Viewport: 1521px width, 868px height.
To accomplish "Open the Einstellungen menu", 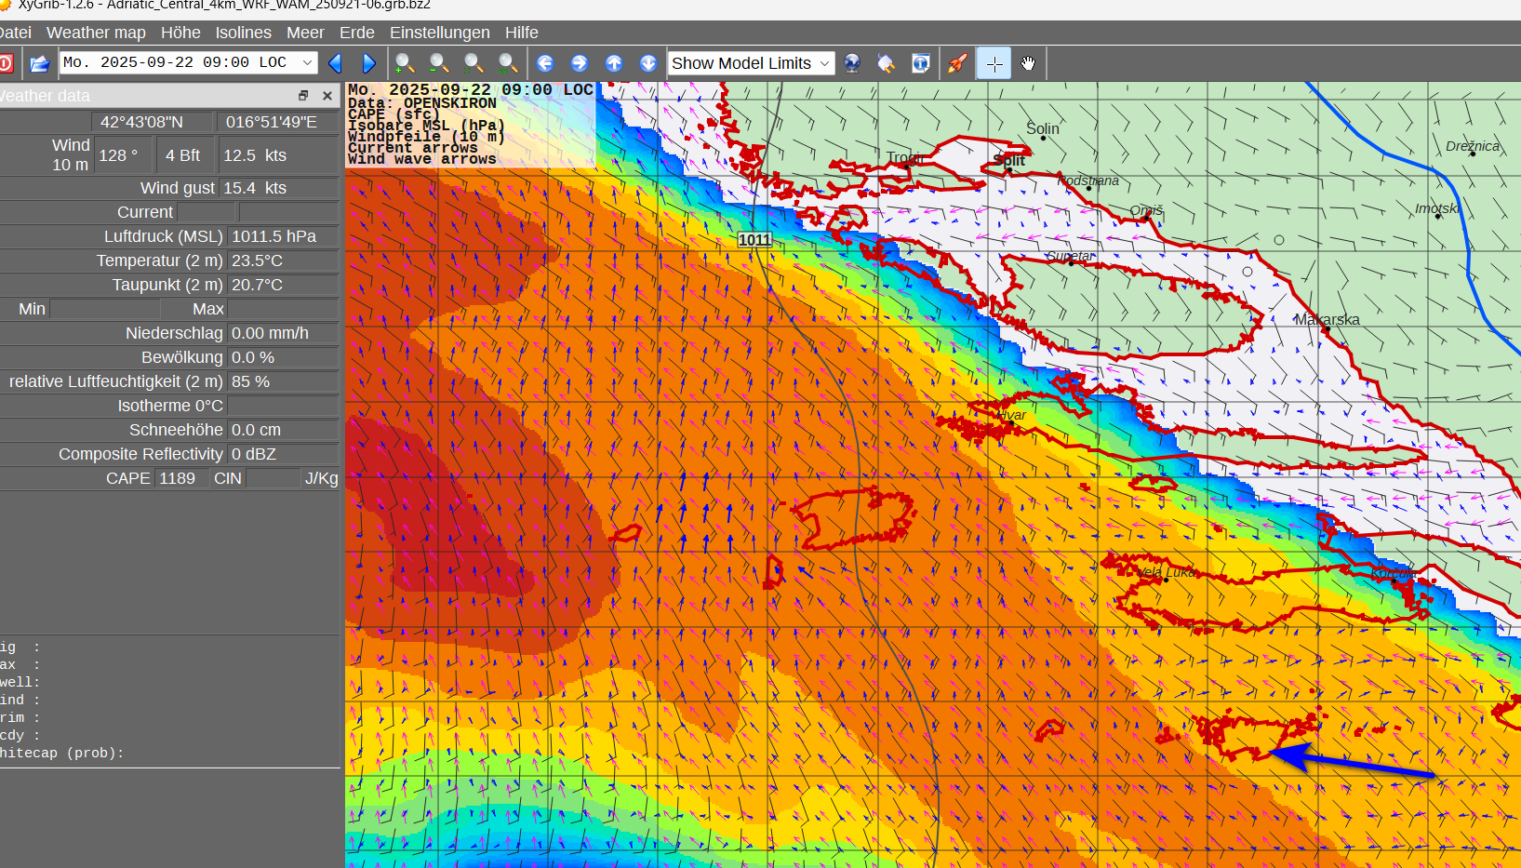I will tap(439, 33).
